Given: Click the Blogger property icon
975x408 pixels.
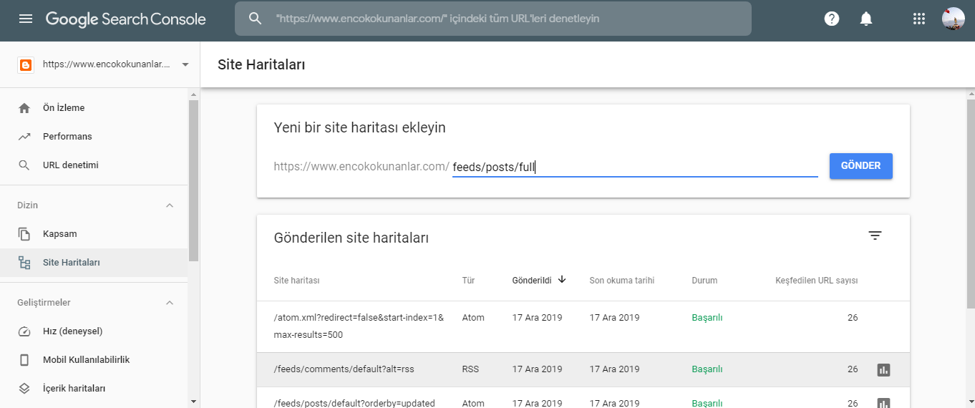Looking at the screenshot, I should (x=26, y=64).
